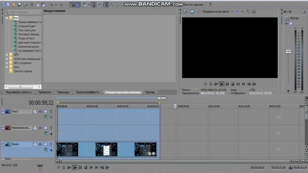Screen dimensions: 308x173
Task: Select Шахматная доска generator
Action: pos(28,47)
